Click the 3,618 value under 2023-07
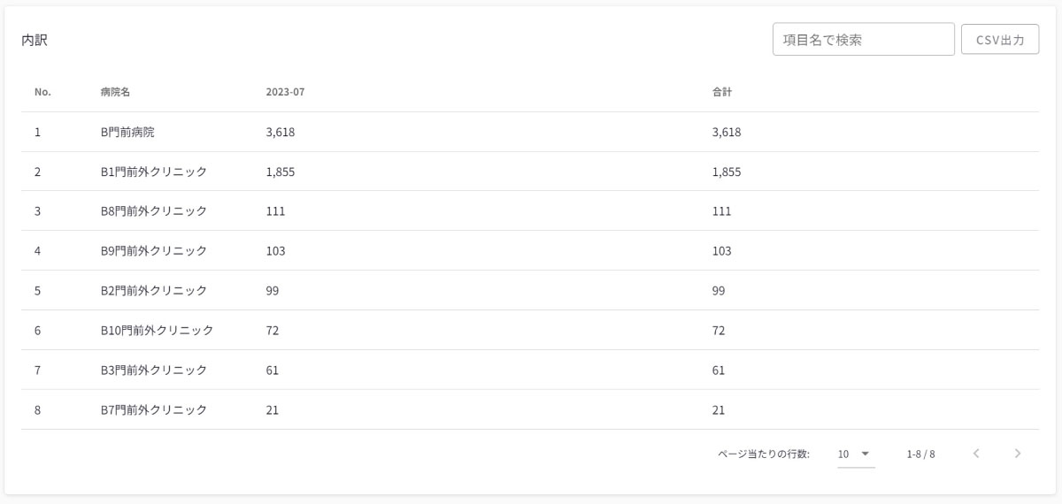The height and width of the screenshot is (504, 1062). click(x=281, y=133)
